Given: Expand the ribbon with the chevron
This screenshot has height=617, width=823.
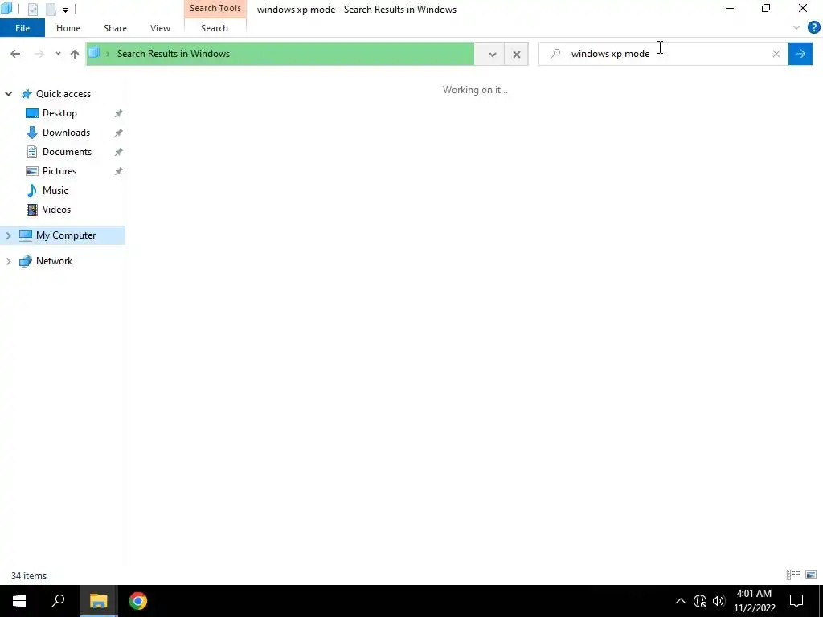Looking at the screenshot, I should tap(796, 27).
